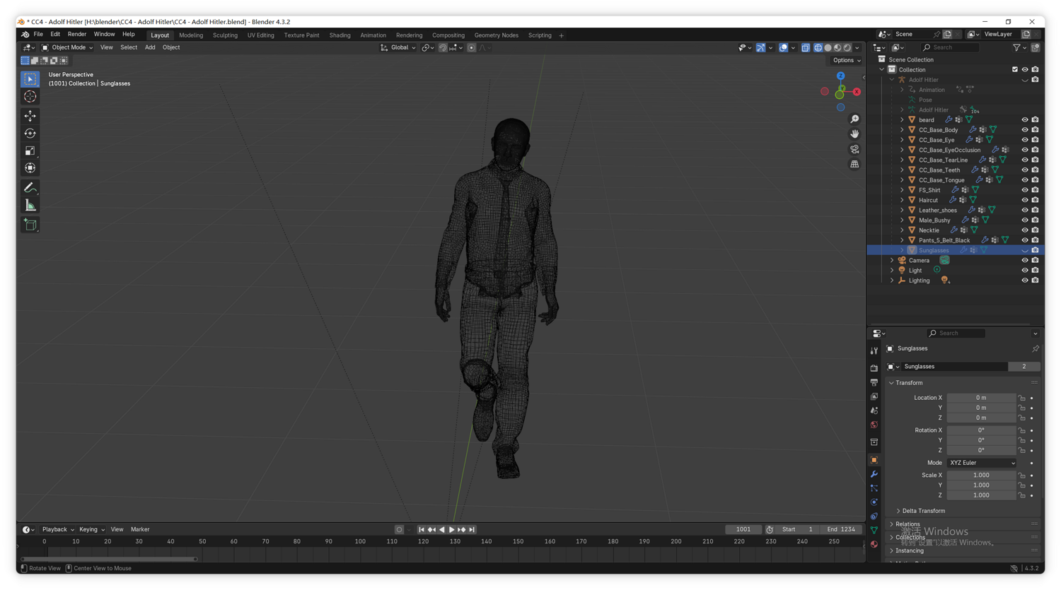Toggle visibility of the Necktie object

coord(1025,230)
